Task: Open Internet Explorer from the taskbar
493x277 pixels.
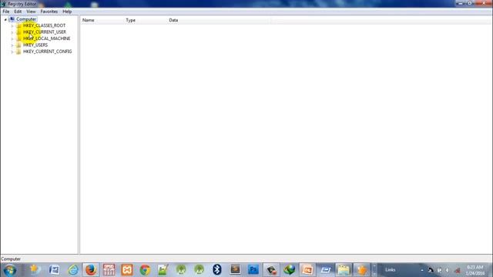Action: (73, 270)
